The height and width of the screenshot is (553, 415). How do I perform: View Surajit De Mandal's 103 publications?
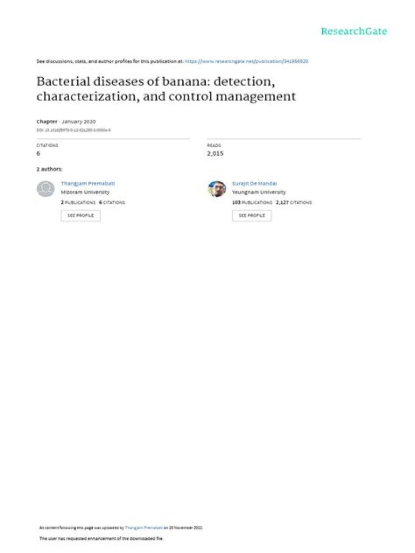(x=252, y=202)
